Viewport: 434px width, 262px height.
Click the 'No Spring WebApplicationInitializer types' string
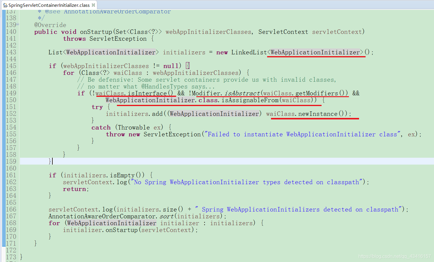(x=246, y=182)
